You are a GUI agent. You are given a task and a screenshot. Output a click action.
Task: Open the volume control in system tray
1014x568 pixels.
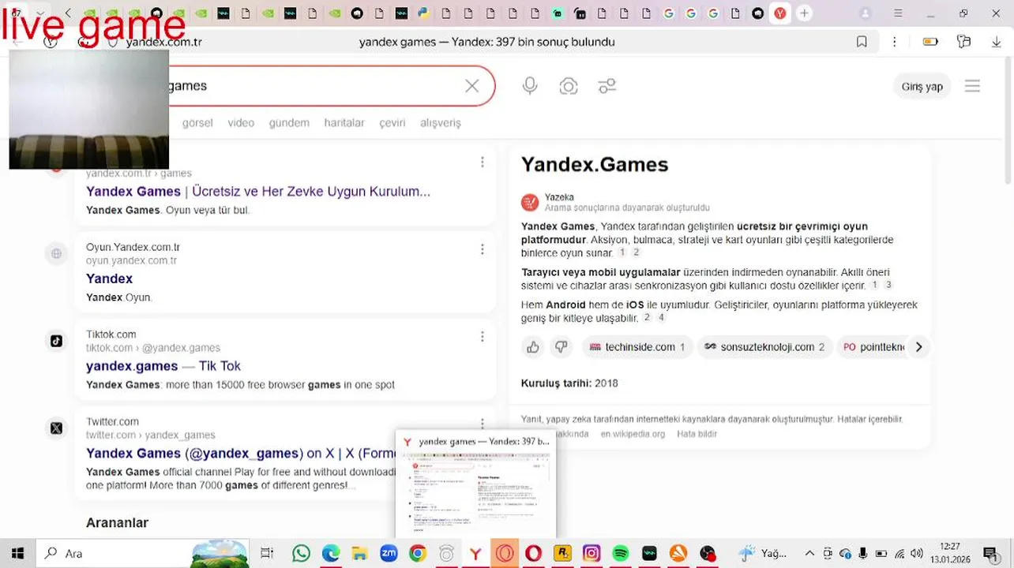pyautogui.click(x=916, y=554)
